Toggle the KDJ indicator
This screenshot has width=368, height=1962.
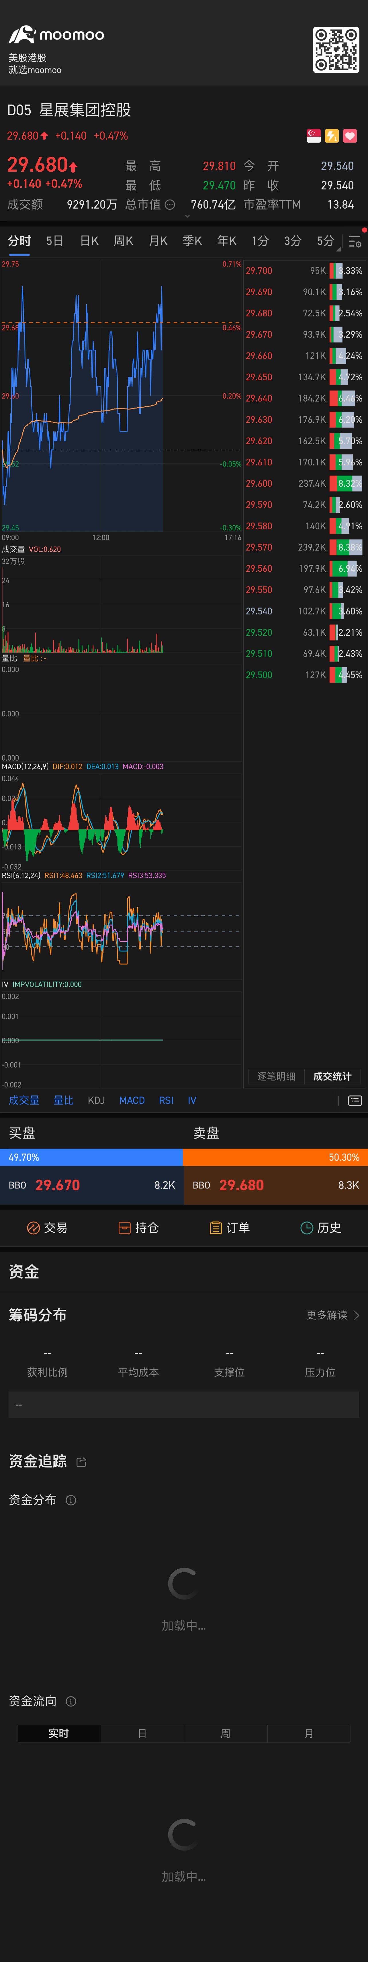coord(96,1101)
